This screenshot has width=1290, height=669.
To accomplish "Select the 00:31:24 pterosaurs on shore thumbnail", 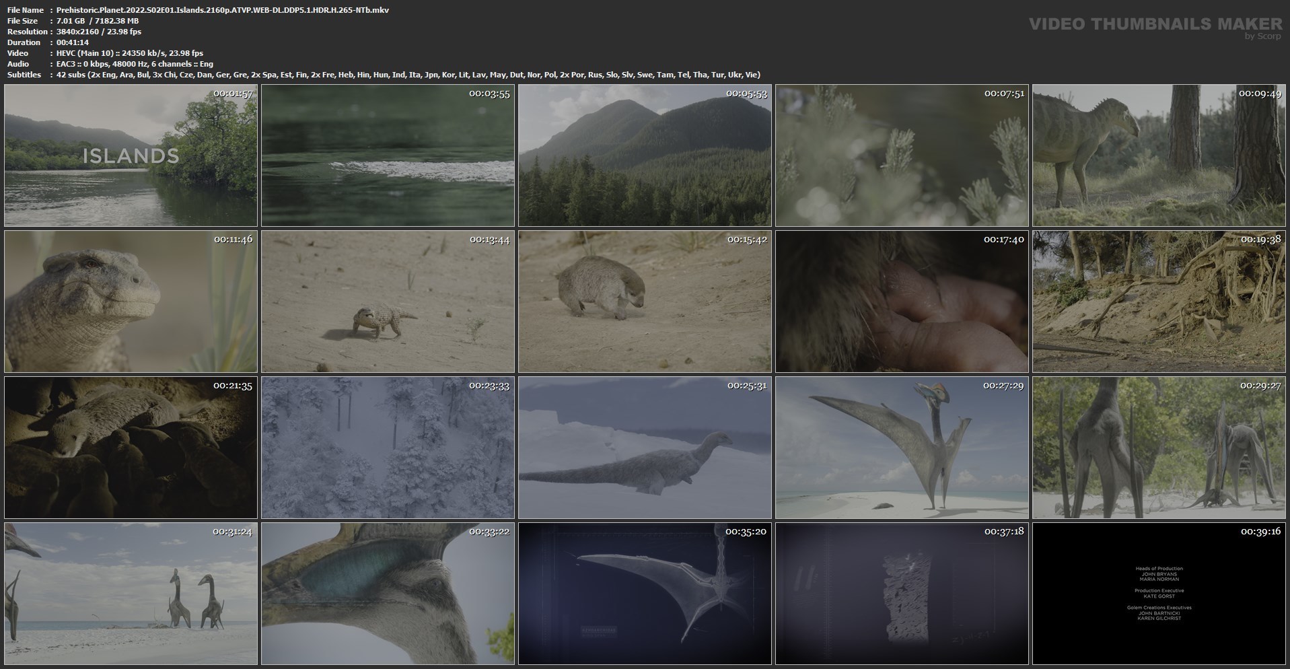I will [131, 594].
